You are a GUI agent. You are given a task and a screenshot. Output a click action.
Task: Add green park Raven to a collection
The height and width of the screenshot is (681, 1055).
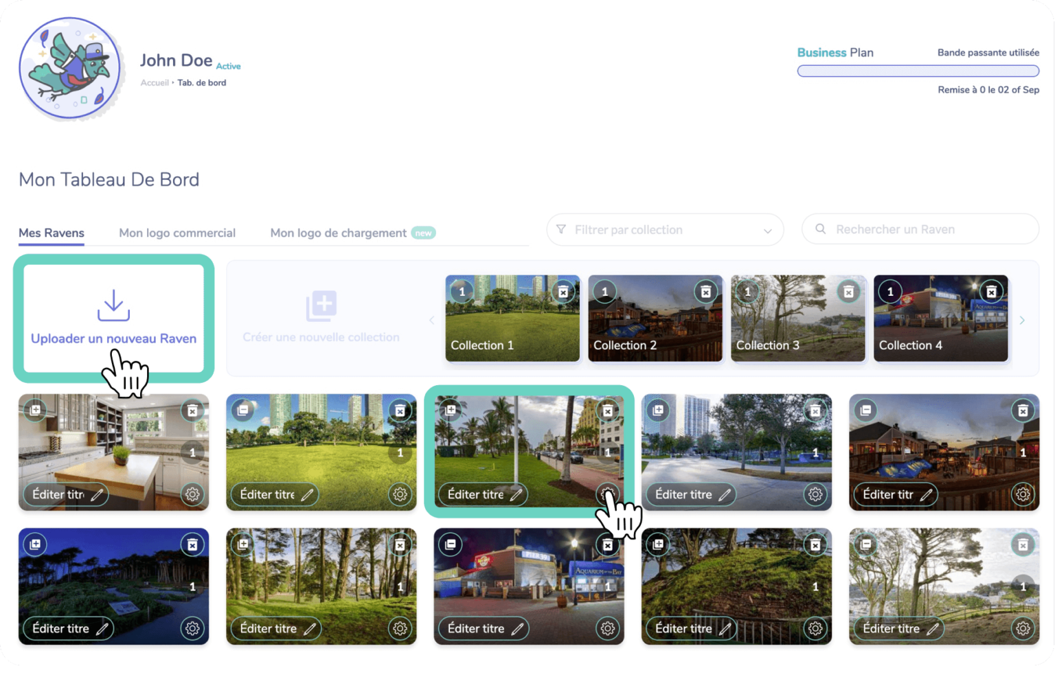click(x=242, y=411)
